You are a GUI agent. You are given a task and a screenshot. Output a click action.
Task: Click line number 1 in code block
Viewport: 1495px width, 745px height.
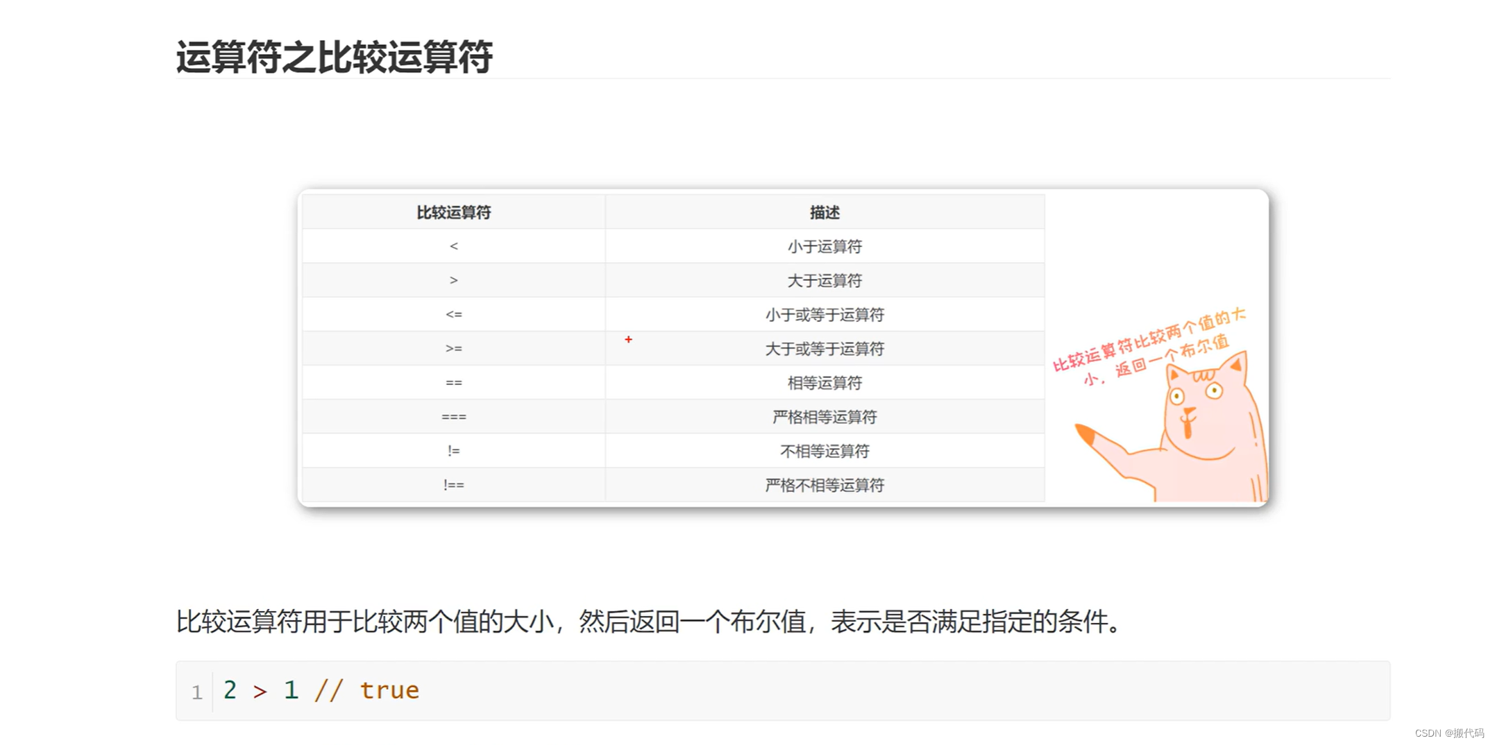coord(197,692)
